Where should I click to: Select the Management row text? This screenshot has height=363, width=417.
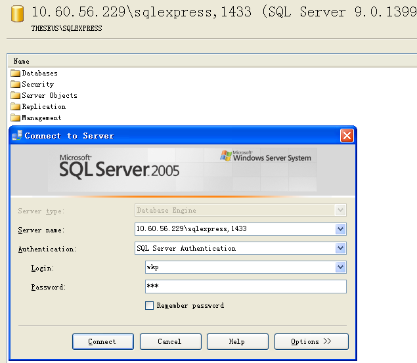pyautogui.click(x=41, y=117)
